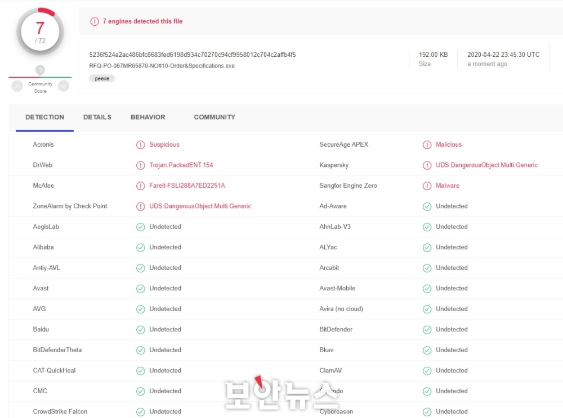Click the Malicious result for SecureAge APEX
Screen dimensions: 563x418
[449, 145]
